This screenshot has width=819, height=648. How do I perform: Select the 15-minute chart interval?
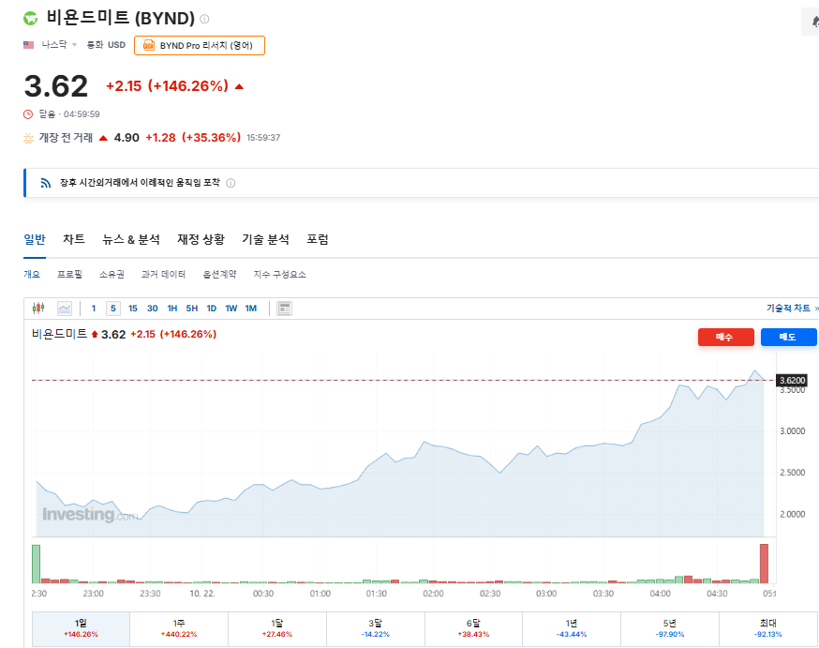[x=133, y=308]
